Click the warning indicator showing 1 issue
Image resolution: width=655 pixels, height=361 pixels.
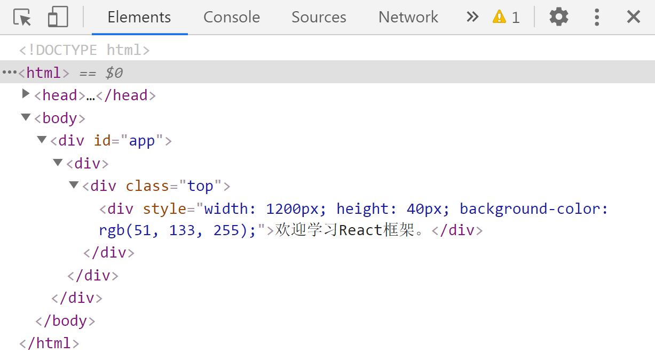506,17
